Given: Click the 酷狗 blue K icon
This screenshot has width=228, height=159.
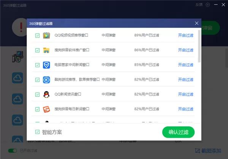Looking at the screenshot, I should pos(46,80).
